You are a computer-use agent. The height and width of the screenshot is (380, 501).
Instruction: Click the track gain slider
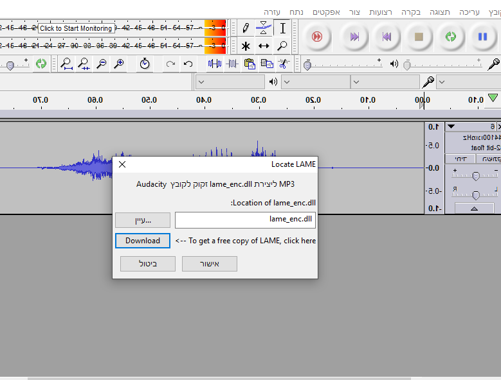[x=475, y=175]
